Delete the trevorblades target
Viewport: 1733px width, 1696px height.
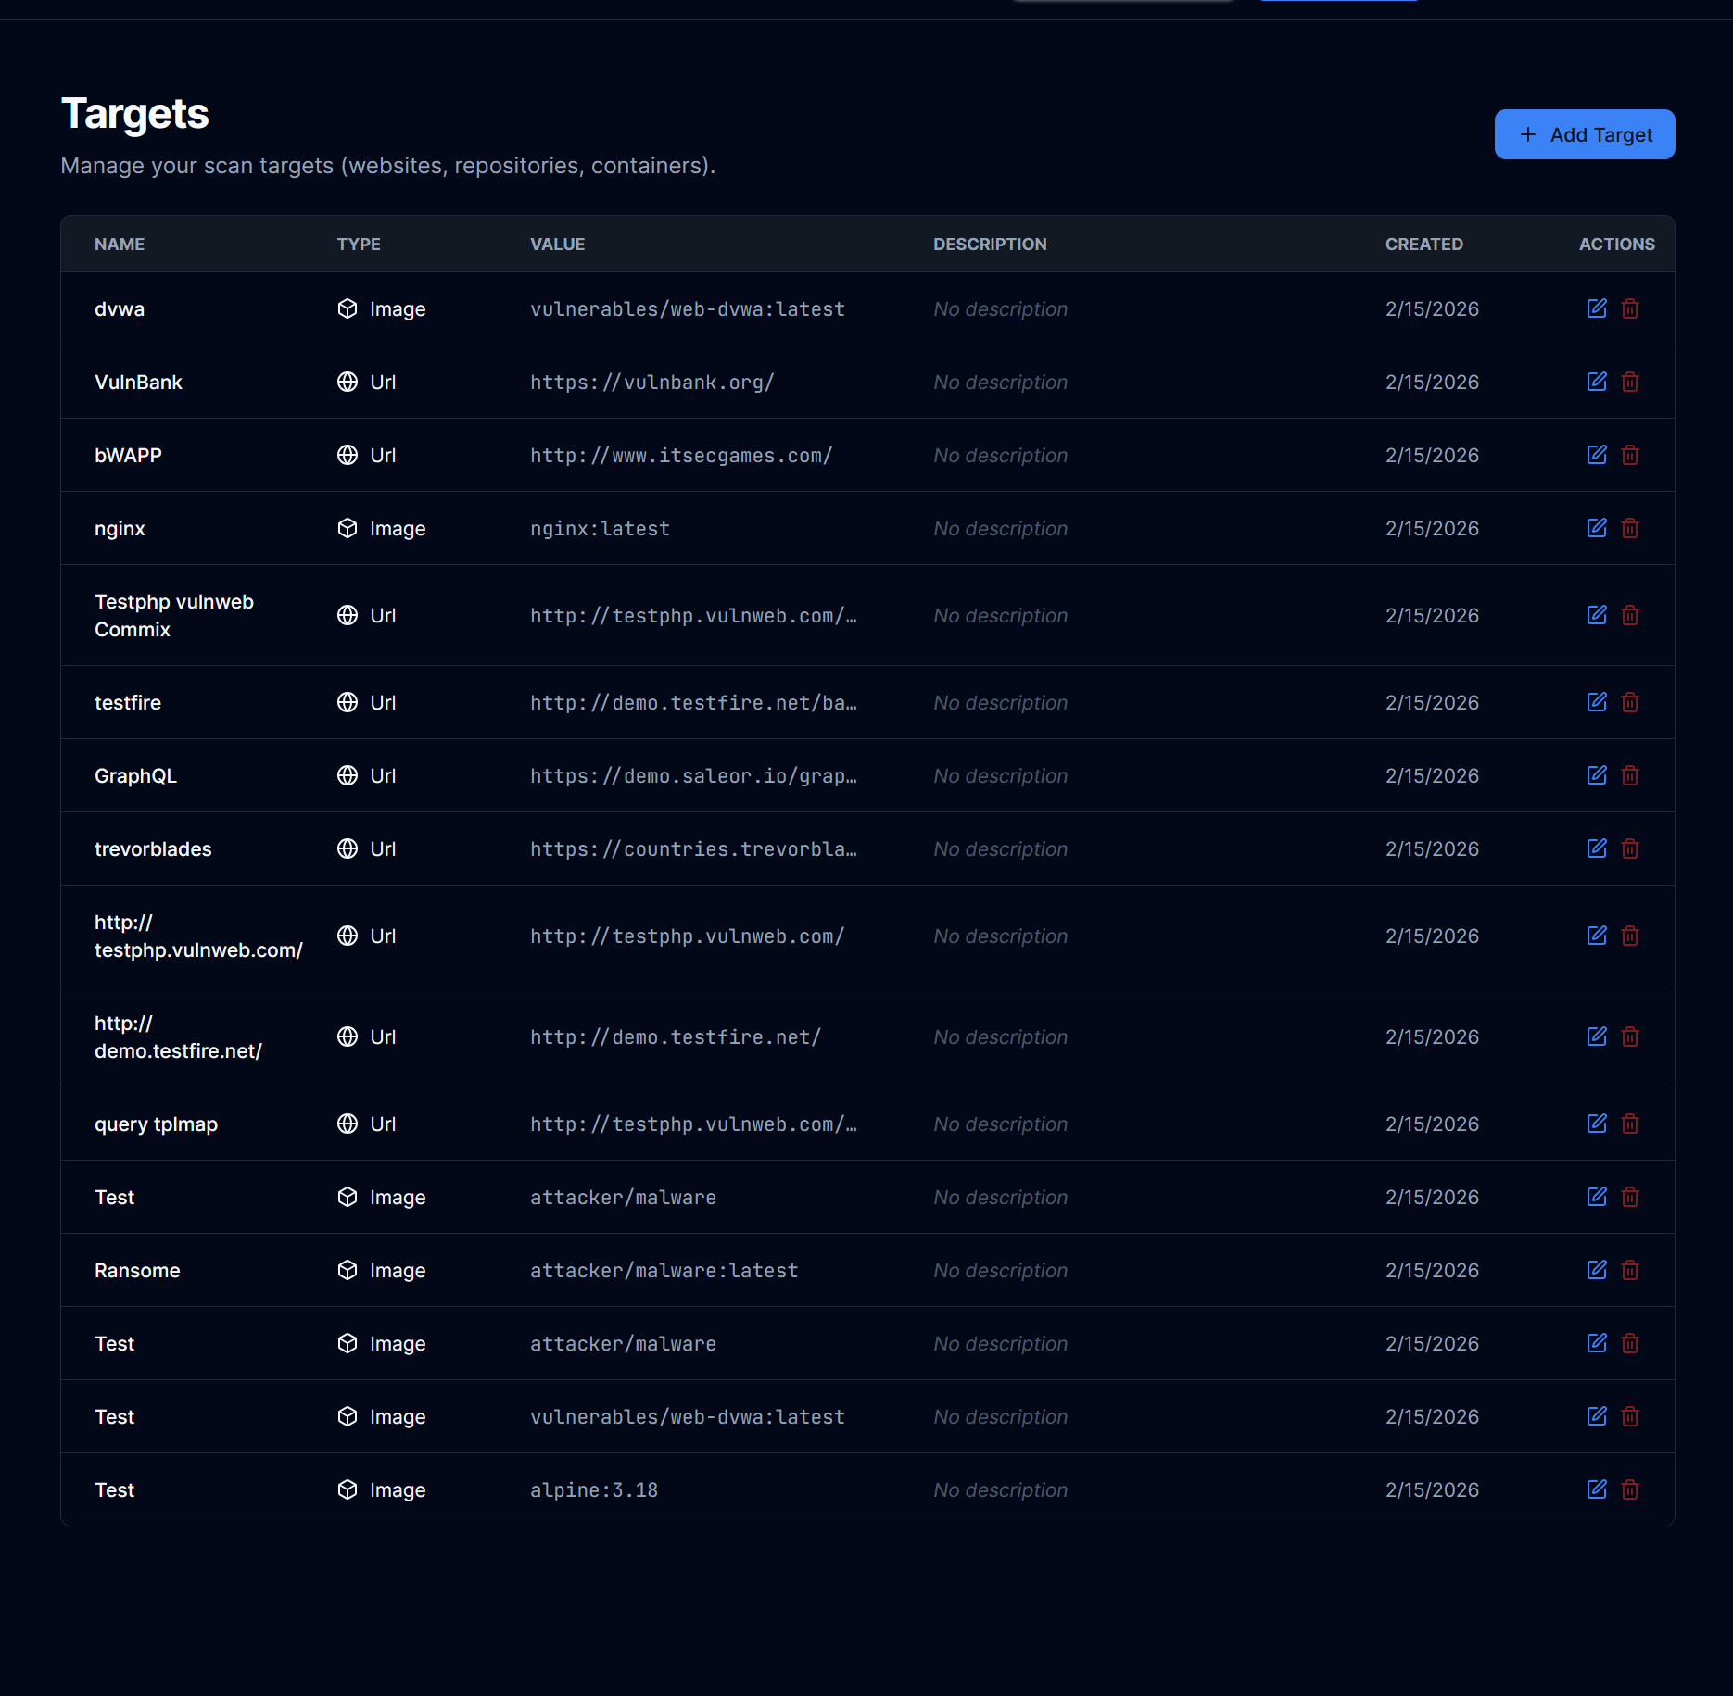click(x=1630, y=848)
